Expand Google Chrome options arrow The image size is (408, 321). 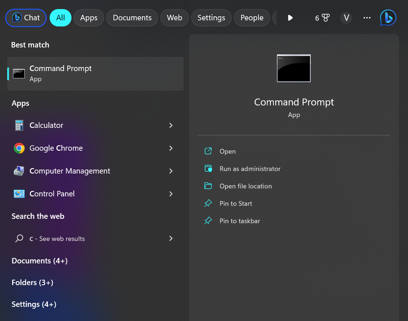tap(171, 148)
